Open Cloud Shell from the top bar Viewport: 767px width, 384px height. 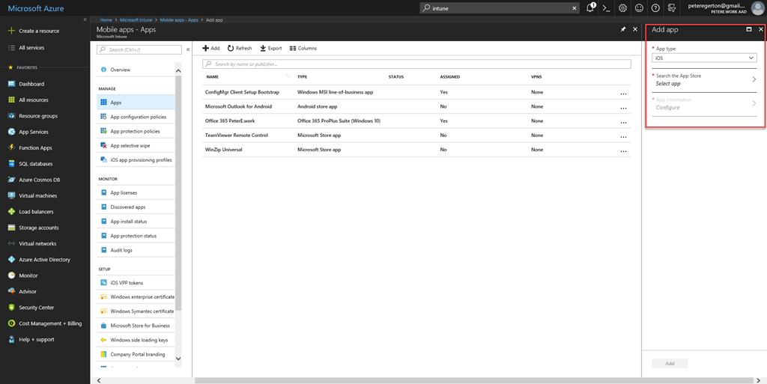tap(606, 8)
